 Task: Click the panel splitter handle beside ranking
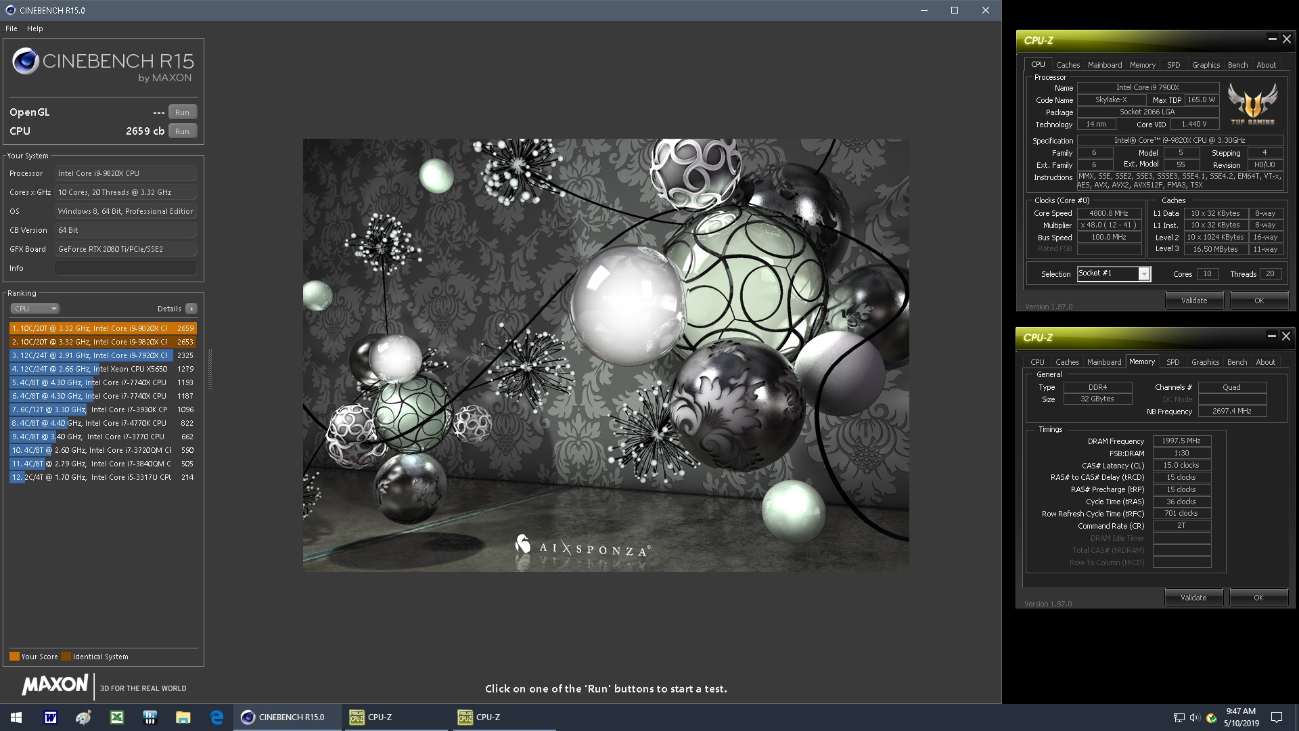tap(210, 370)
